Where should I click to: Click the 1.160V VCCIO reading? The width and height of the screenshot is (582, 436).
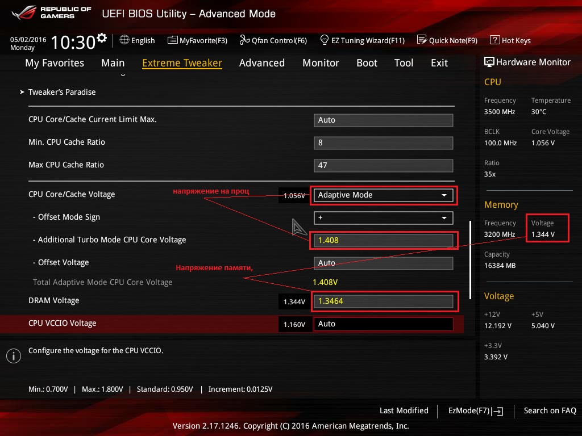click(x=294, y=324)
